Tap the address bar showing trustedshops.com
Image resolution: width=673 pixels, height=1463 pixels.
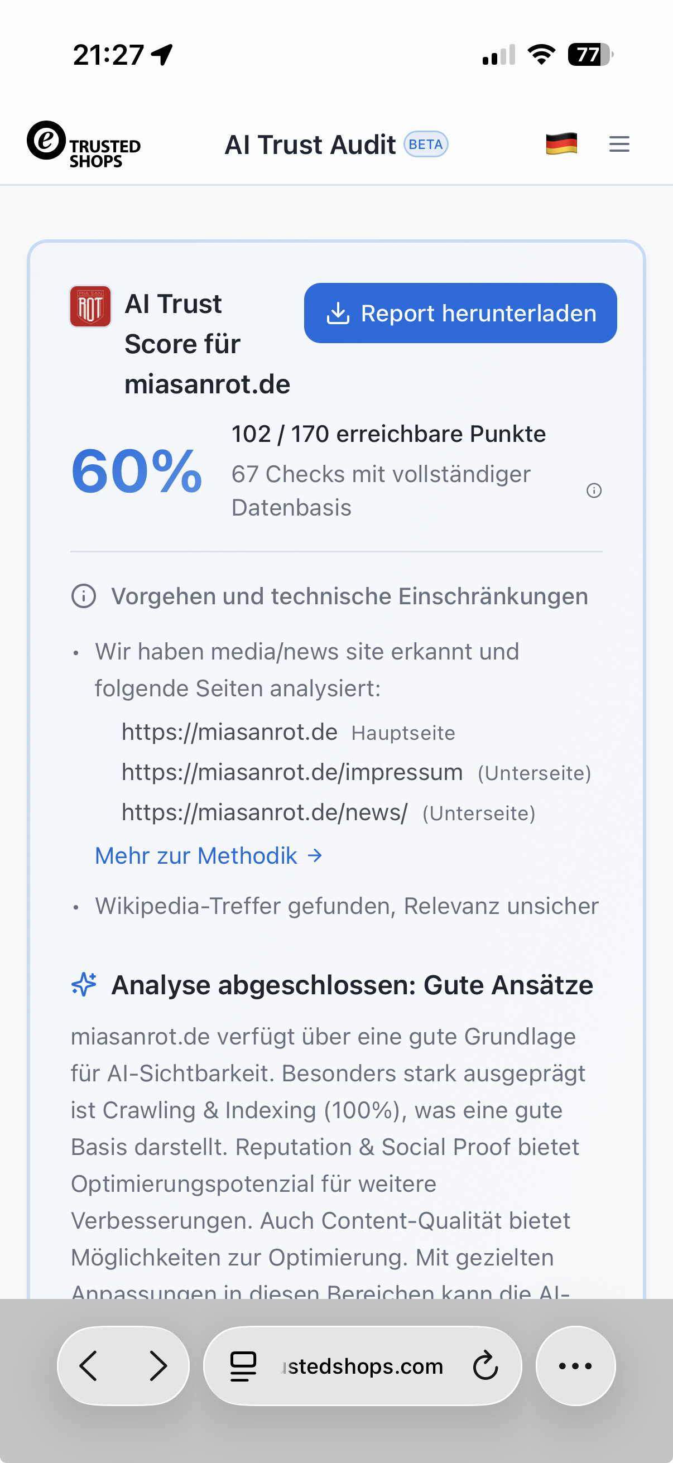[362, 1366]
